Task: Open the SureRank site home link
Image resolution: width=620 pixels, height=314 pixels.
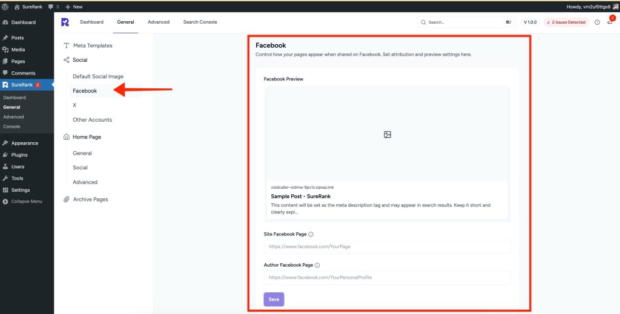Action: point(28,7)
